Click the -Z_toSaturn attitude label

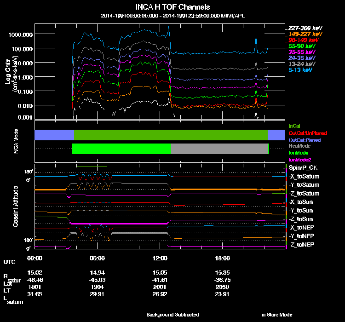click(x=304, y=194)
